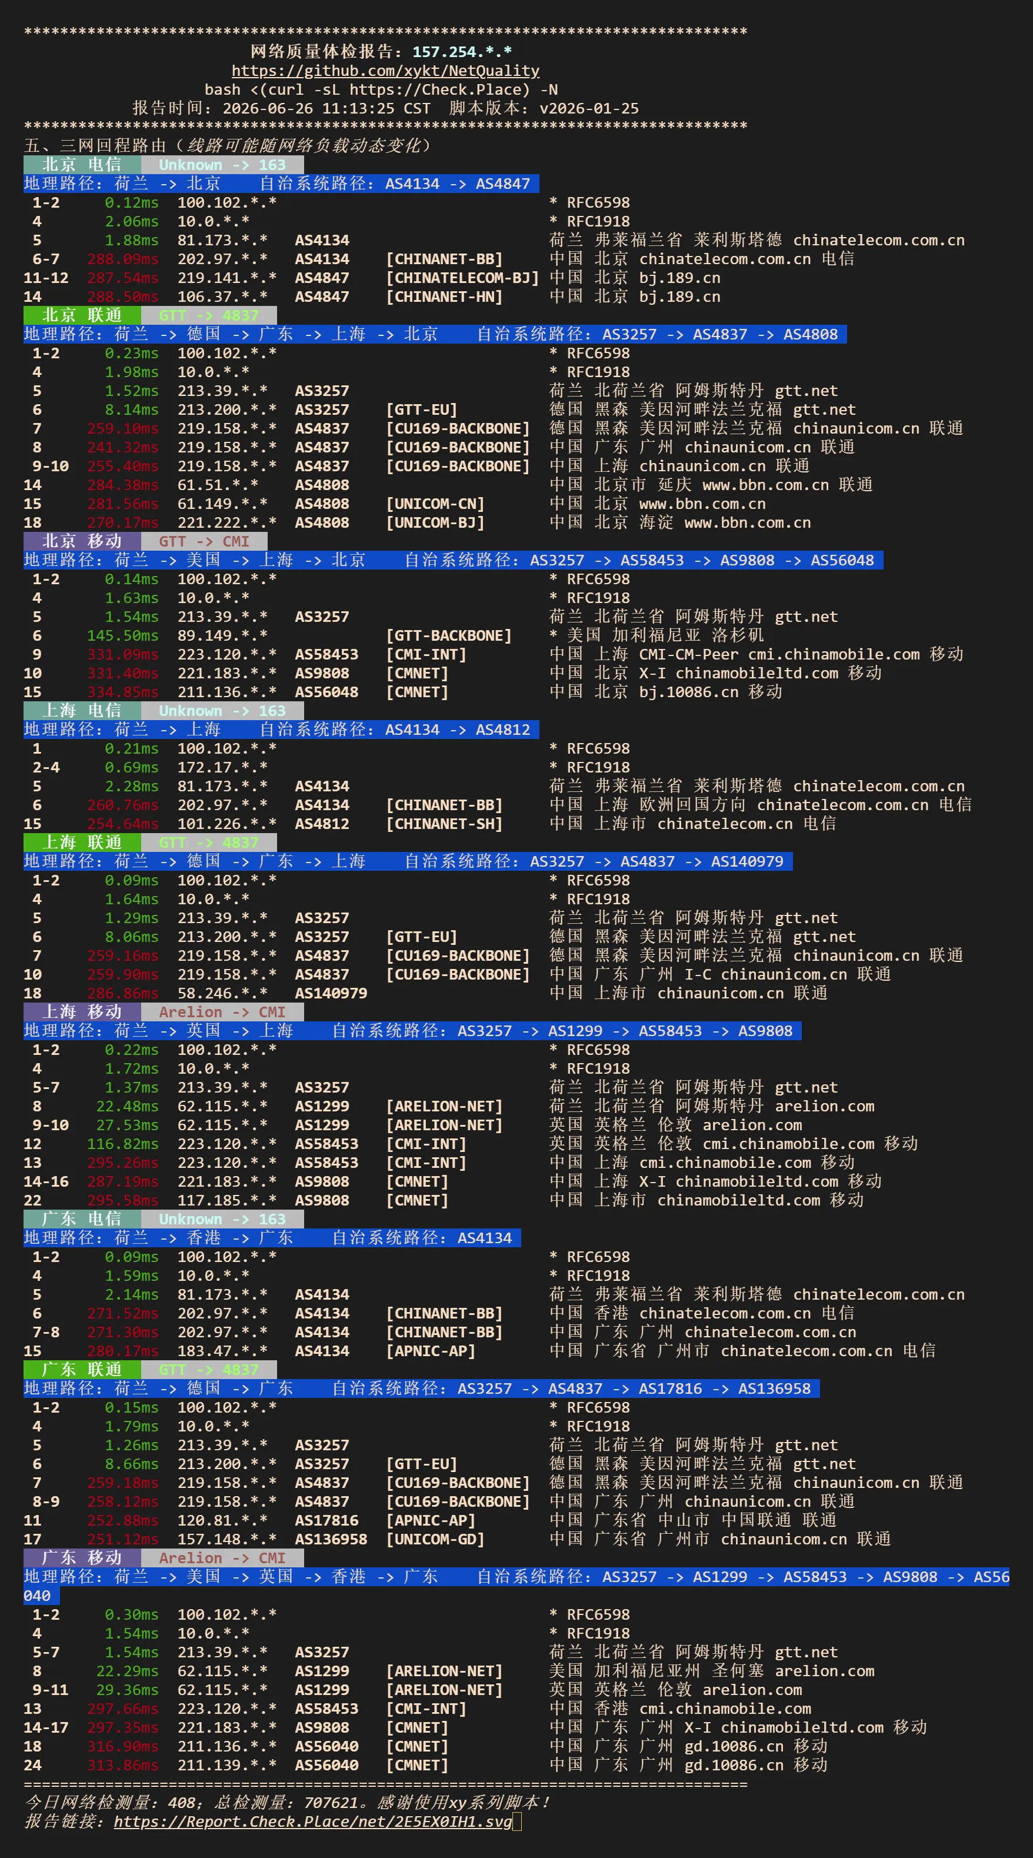Click the terminal cursor after the report link
This screenshot has height=1858, width=1033.
[516, 1822]
